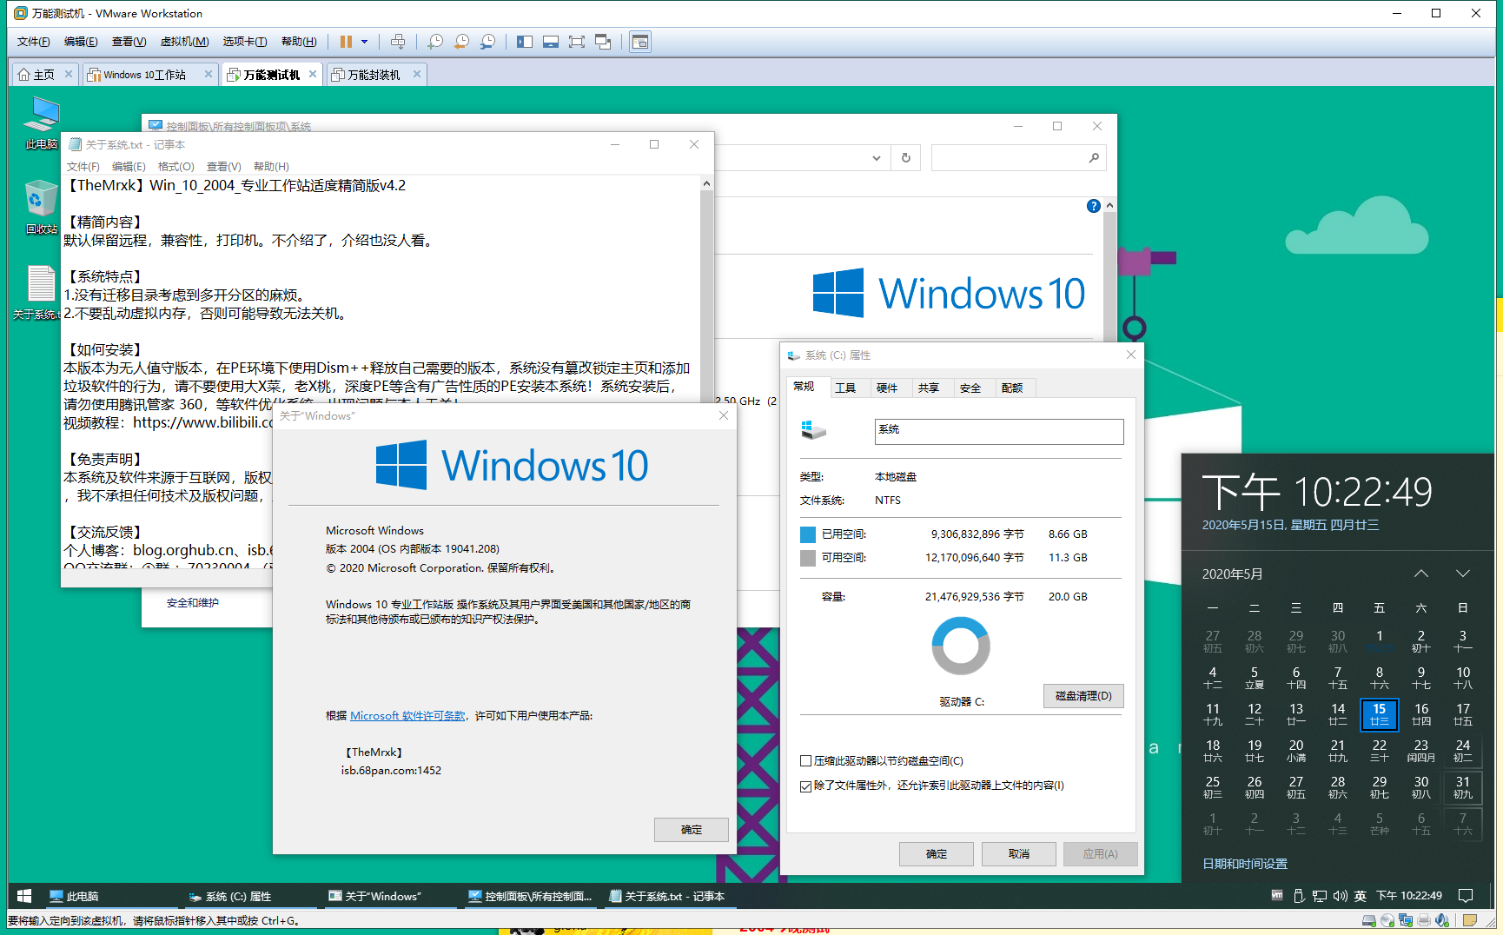Click the printer device icon in VMware status bar
This screenshot has width=1503, height=935.
click(x=1423, y=920)
